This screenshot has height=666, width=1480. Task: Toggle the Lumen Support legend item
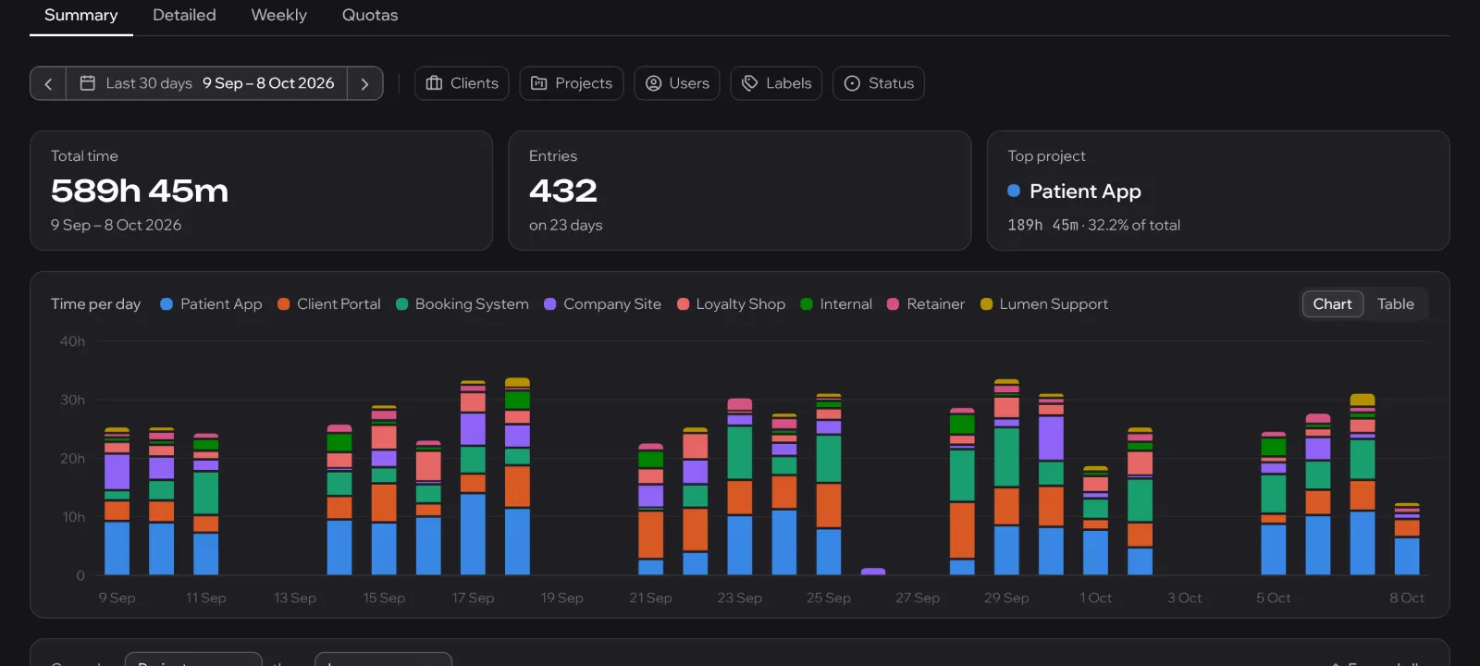1043,304
